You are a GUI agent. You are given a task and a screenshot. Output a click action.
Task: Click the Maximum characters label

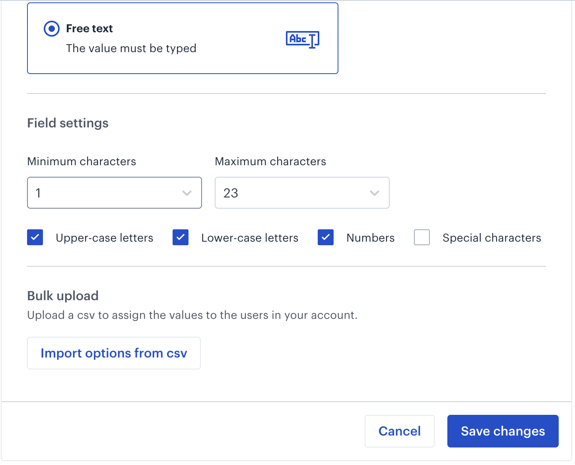point(270,161)
